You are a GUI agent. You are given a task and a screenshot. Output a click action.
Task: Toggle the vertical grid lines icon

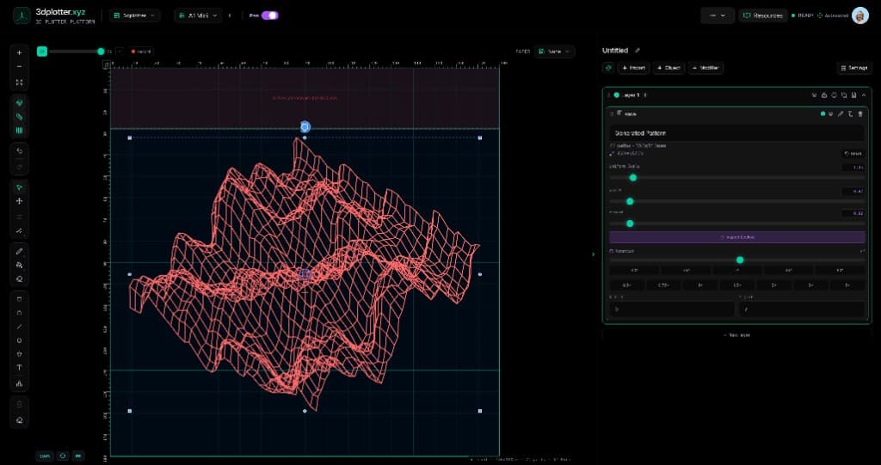[x=20, y=131]
